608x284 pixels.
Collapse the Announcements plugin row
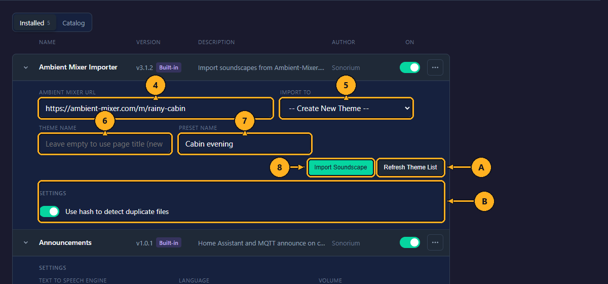pyautogui.click(x=26, y=243)
